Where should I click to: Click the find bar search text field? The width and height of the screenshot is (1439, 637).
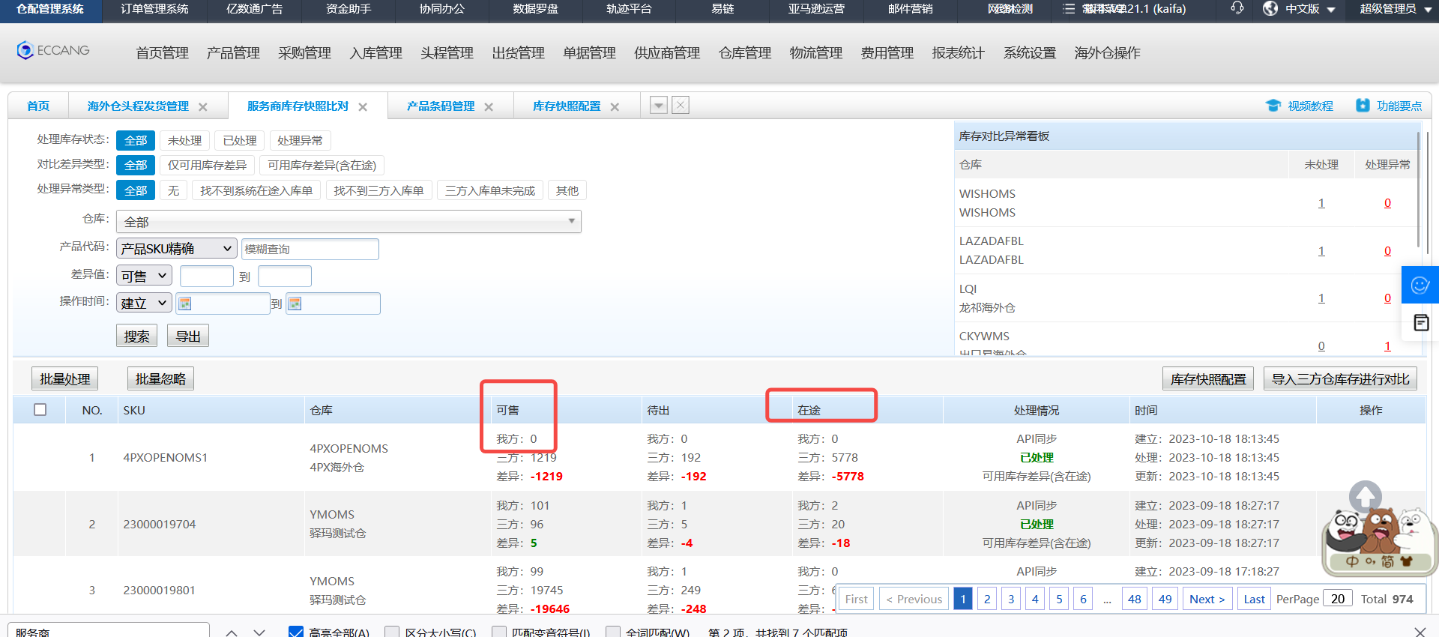[109, 631]
